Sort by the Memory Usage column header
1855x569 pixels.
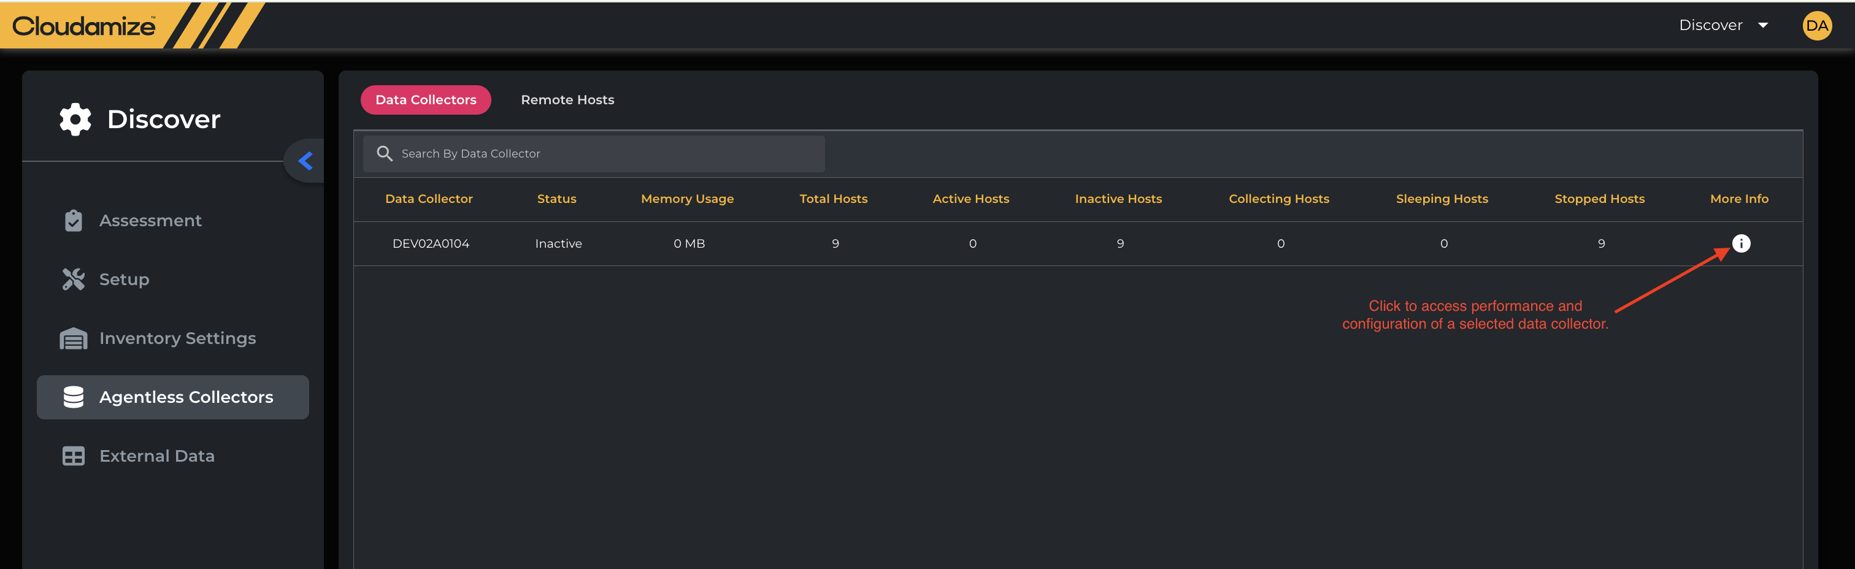[x=687, y=199]
